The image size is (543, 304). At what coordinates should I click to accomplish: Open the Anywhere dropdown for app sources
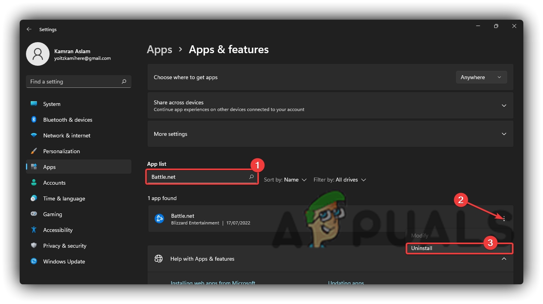tap(481, 78)
